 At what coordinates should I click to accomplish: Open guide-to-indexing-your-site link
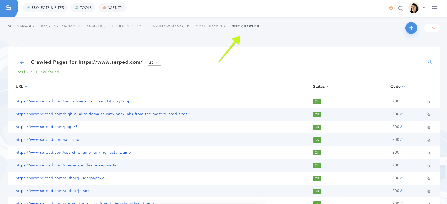click(x=66, y=165)
